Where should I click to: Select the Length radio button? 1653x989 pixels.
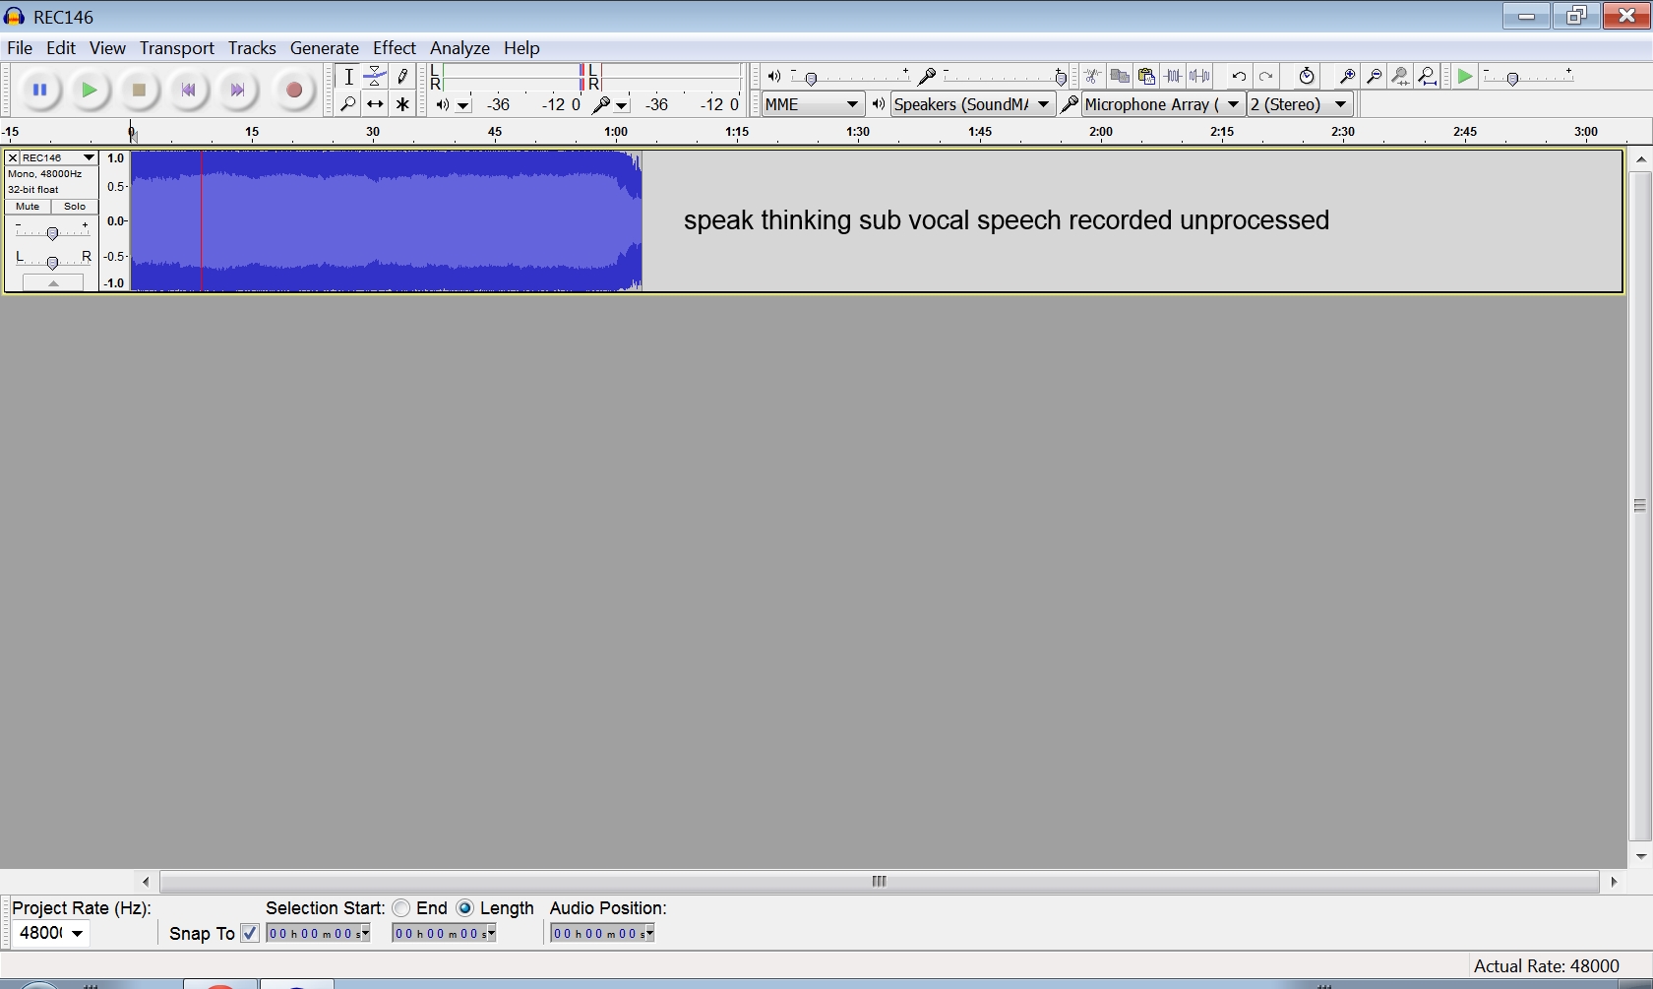[x=465, y=908]
